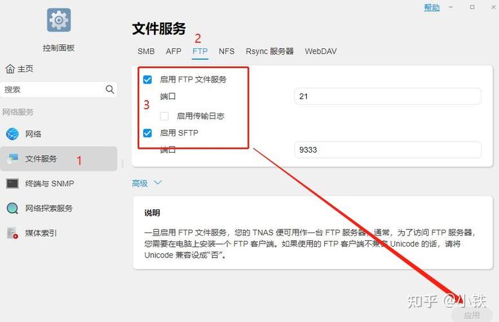Enable the 启用传输日志 checkbox
The width and height of the screenshot is (499, 322).
tap(164, 116)
